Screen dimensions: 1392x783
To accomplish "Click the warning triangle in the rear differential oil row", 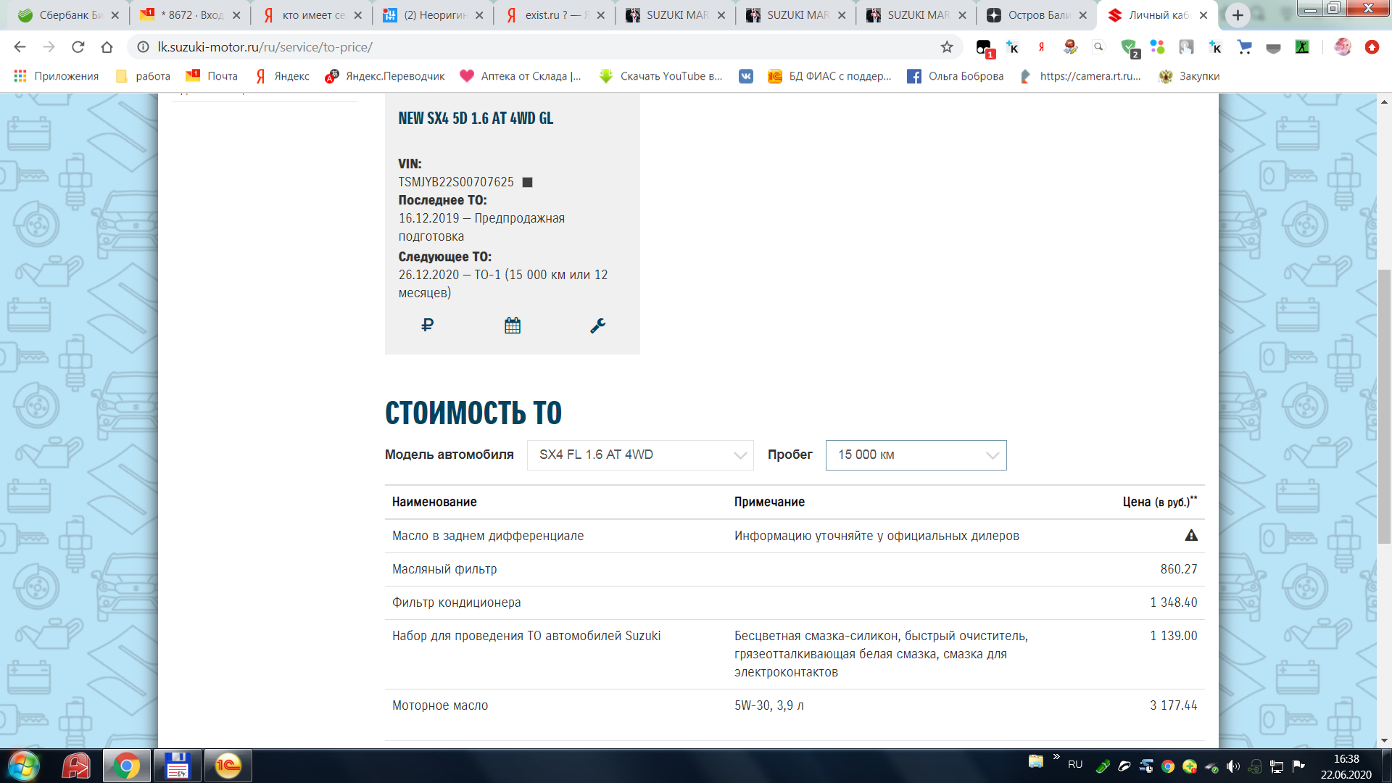I will pyautogui.click(x=1191, y=536).
